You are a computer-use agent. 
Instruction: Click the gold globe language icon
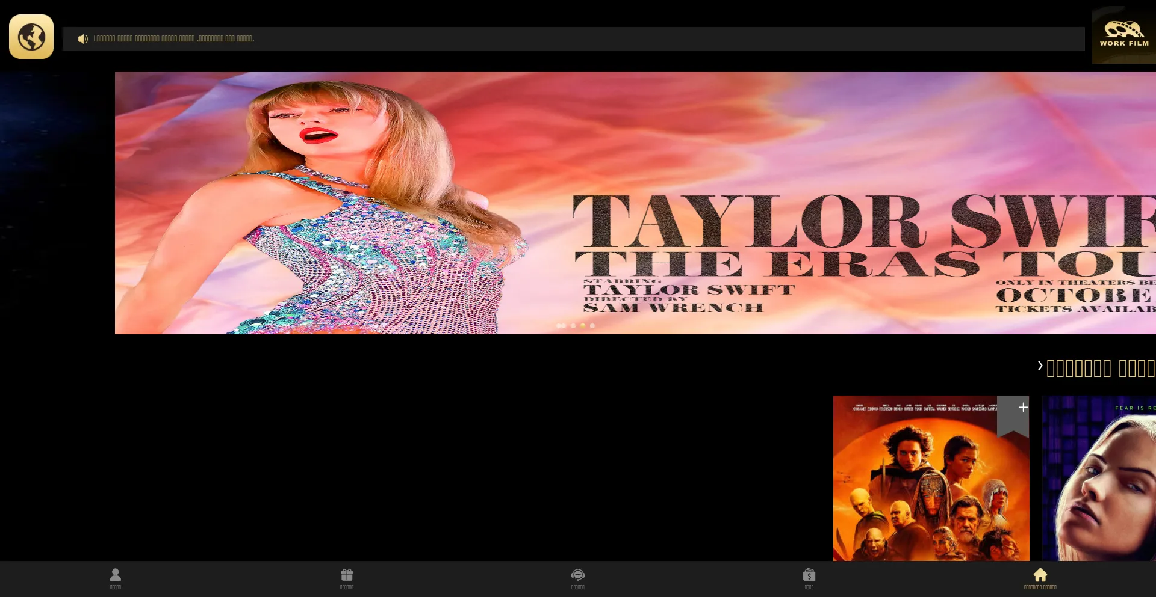(31, 37)
